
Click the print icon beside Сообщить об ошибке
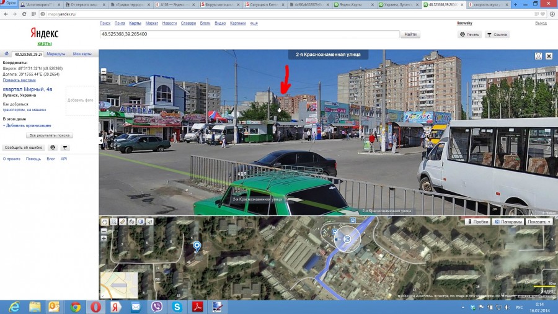(x=53, y=148)
